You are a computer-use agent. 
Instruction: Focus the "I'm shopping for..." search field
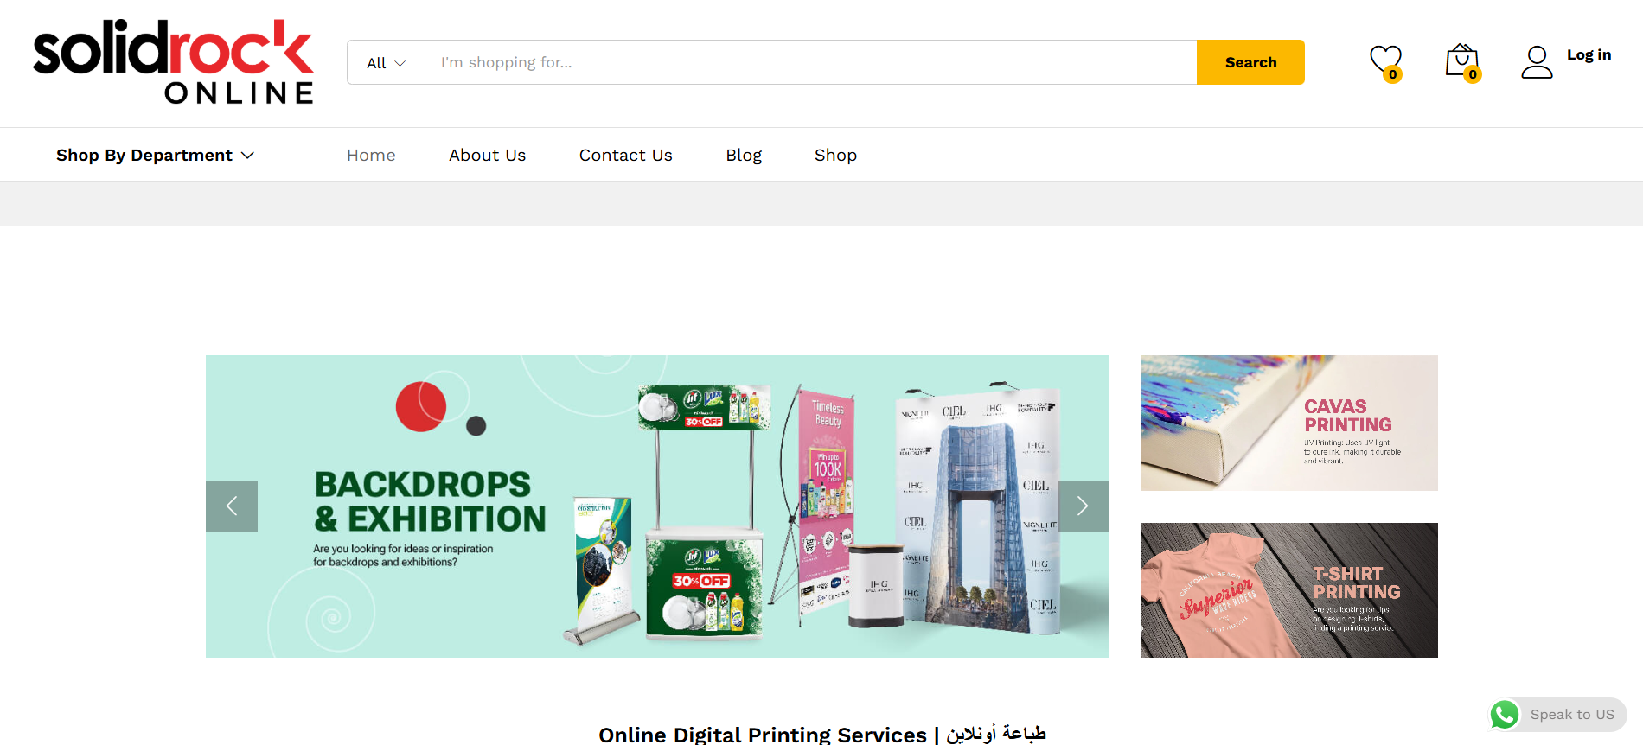click(807, 63)
